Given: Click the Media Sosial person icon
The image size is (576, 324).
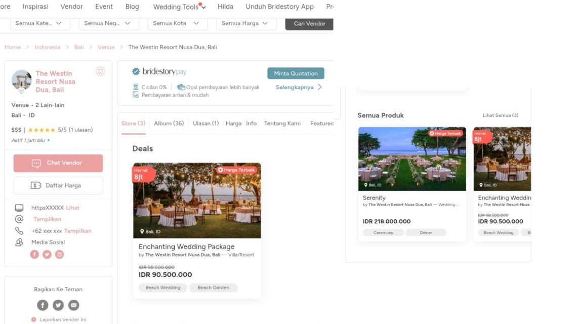Looking at the screenshot, I should click(19, 242).
